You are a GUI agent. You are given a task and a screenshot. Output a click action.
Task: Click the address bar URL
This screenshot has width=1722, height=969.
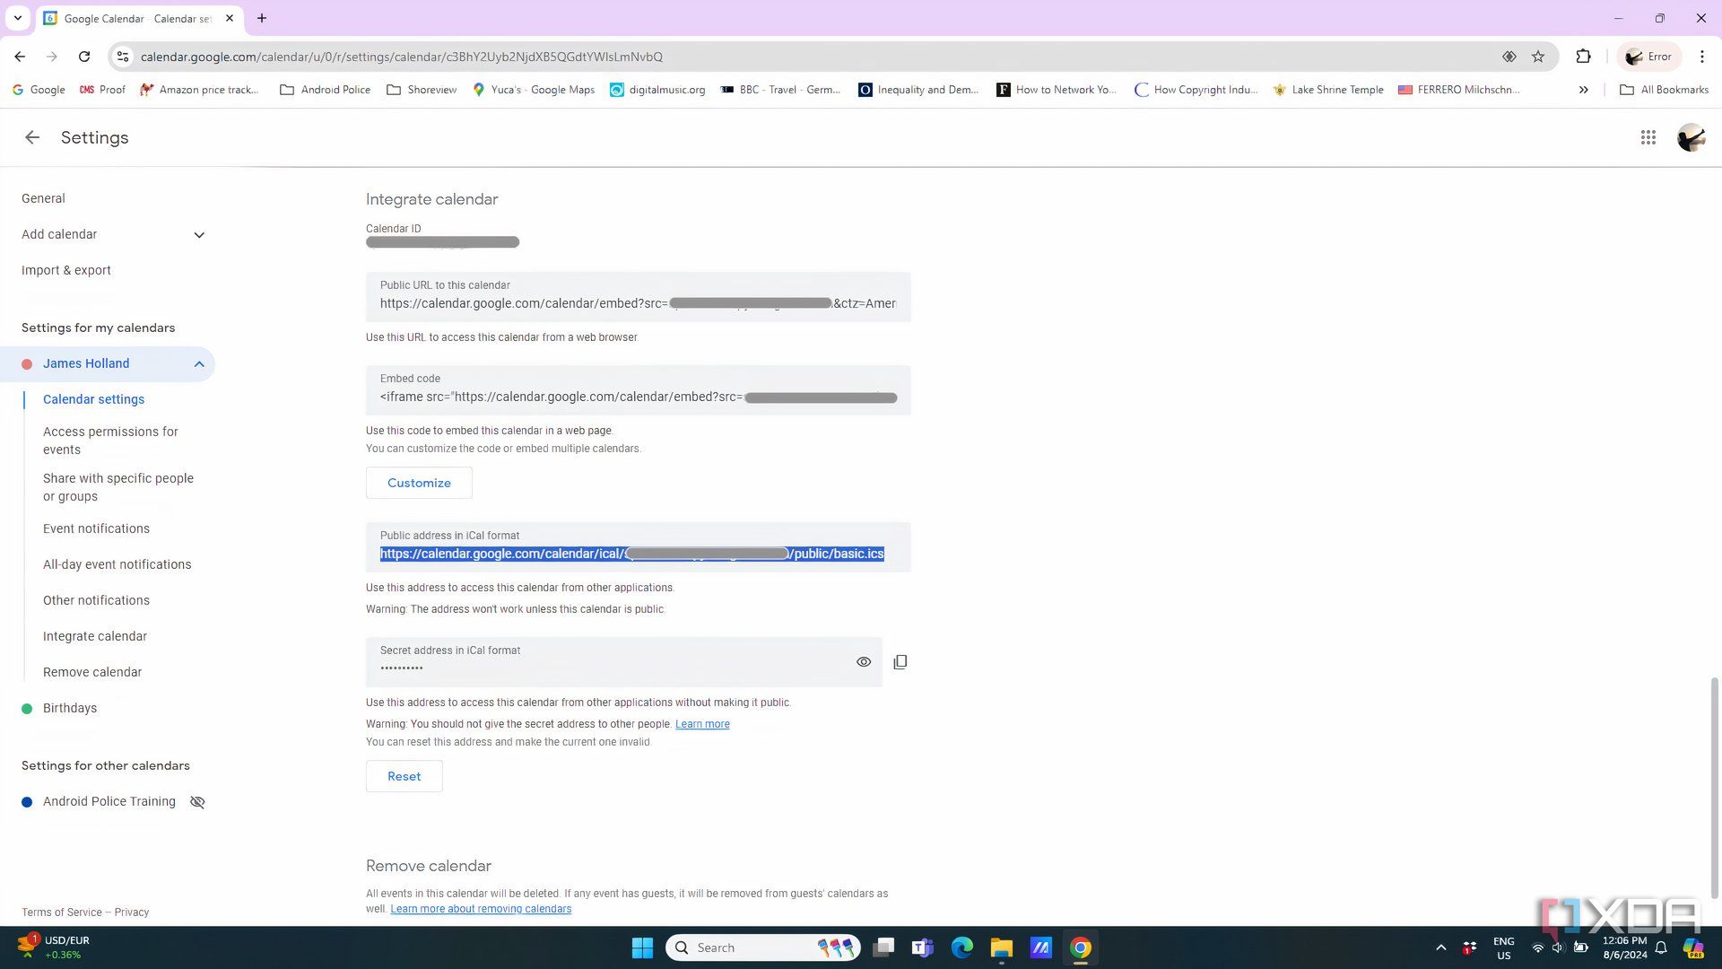401,57
